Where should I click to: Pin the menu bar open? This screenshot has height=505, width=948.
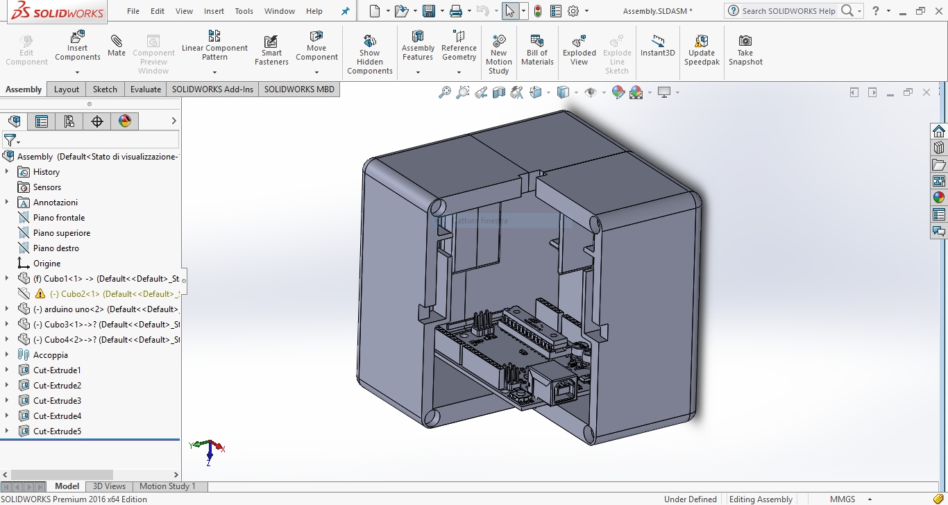[x=346, y=11]
